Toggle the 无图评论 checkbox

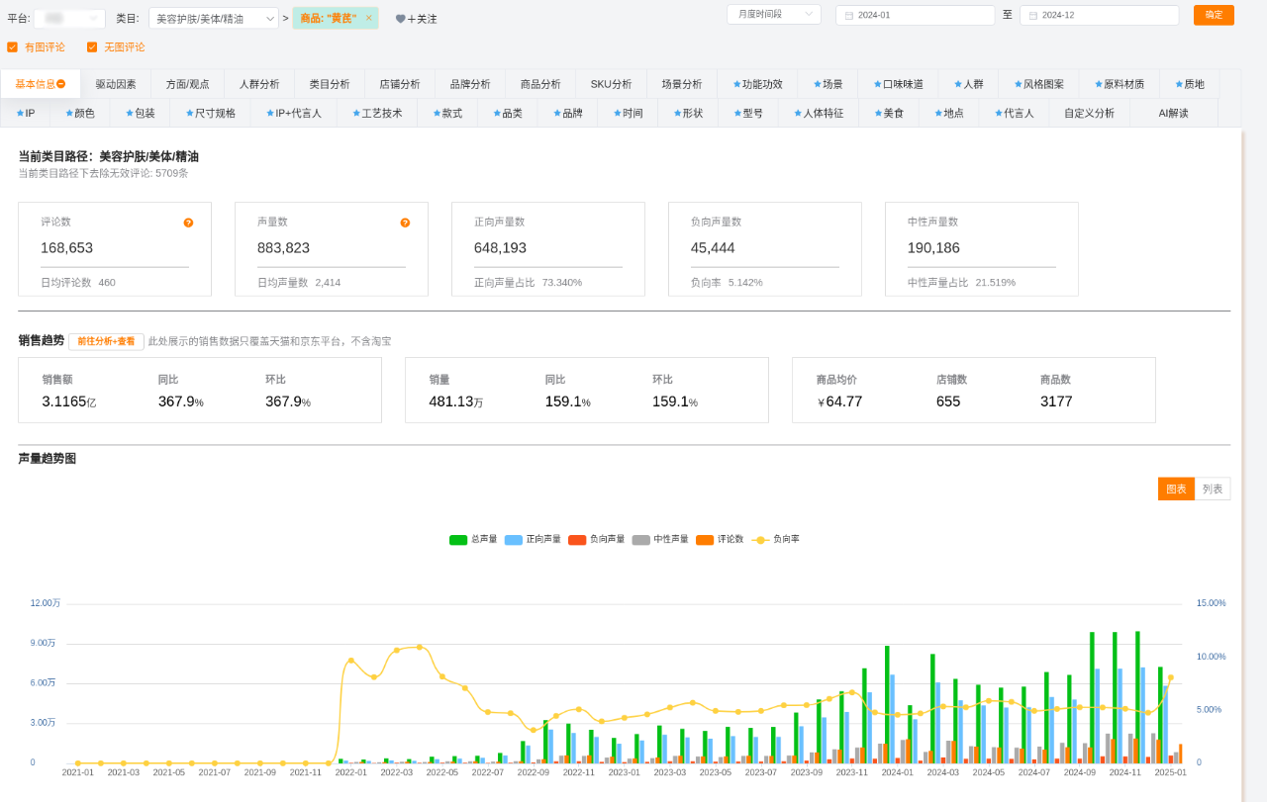[92, 46]
